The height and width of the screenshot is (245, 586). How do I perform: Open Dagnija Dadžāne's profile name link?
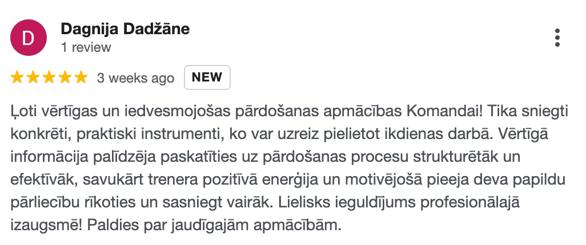[125, 28]
